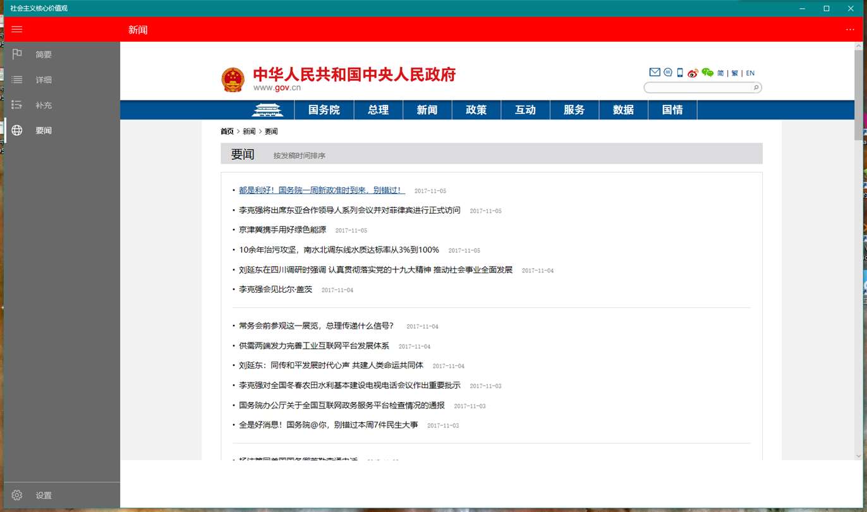This screenshot has width=867, height=512.
Task: Open the more options ellipsis menu
Action: (850, 30)
